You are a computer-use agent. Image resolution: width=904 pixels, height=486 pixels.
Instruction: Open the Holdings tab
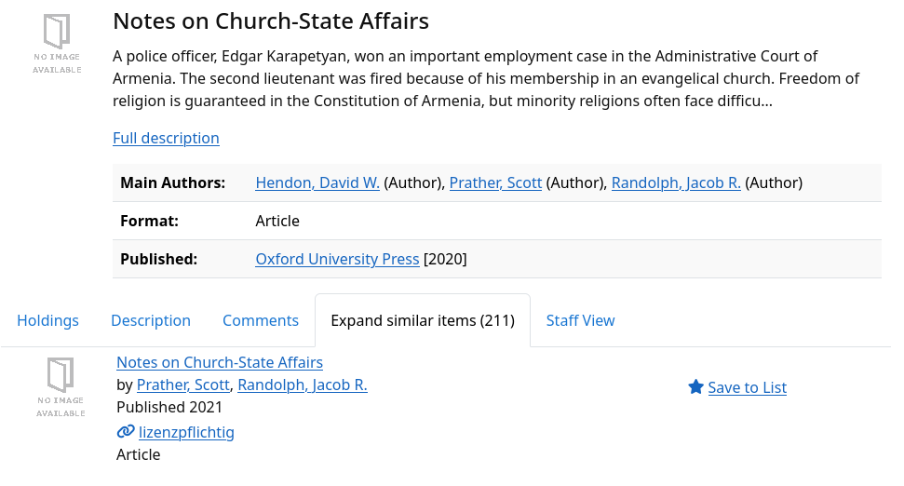47,320
